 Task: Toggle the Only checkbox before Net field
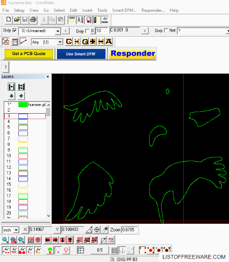coord(166,31)
